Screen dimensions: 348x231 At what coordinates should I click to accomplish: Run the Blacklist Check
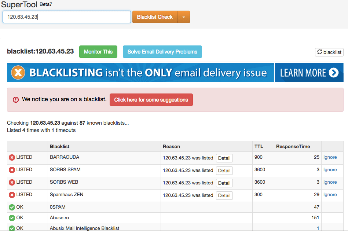[x=155, y=17]
